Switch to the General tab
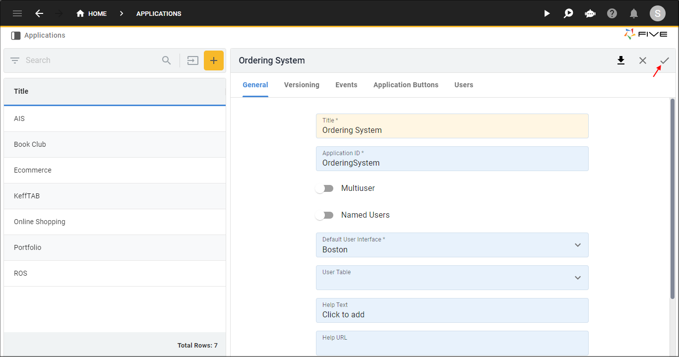Image resolution: width=679 pixels, height=357 pixels. 255,85
